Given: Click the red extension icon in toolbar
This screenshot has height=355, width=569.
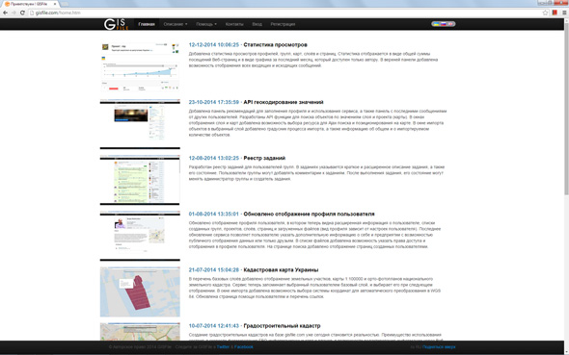Looking at the screenshot, I should tap(555, 13).
